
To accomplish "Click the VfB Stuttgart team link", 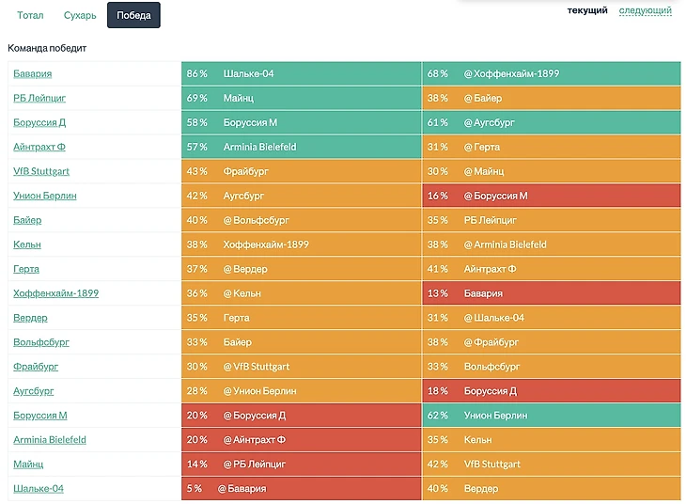I will point(41,171).
